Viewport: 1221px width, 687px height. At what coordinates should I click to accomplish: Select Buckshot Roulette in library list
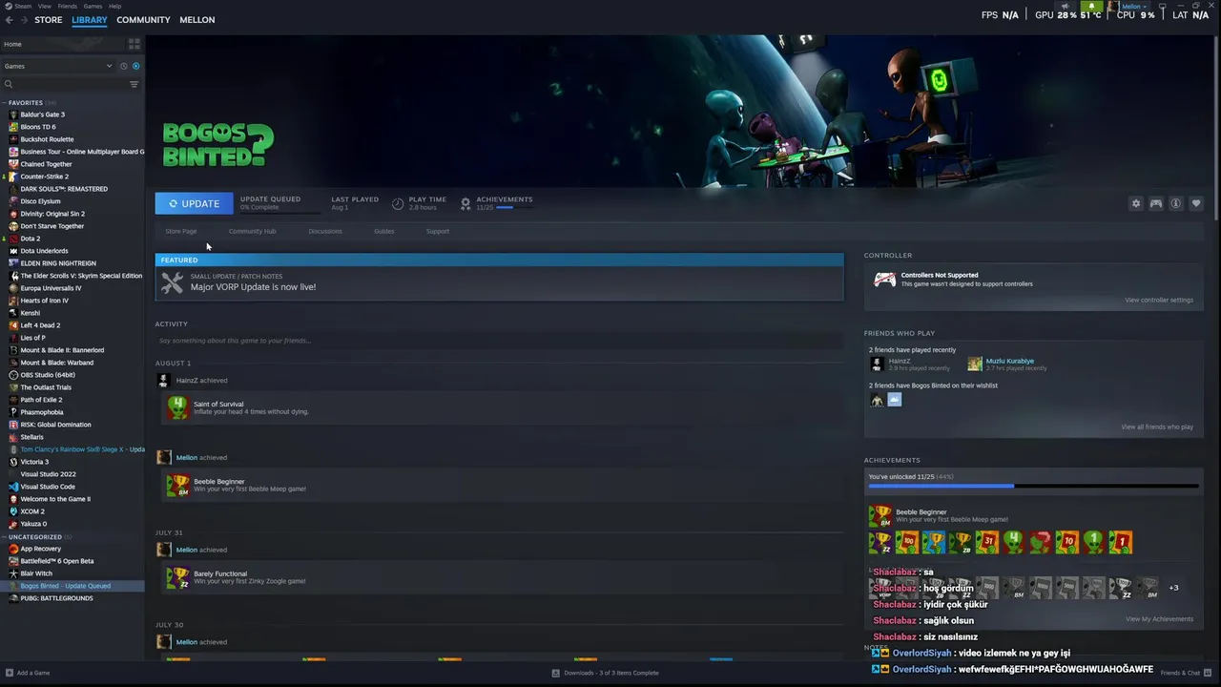(72, 139)
